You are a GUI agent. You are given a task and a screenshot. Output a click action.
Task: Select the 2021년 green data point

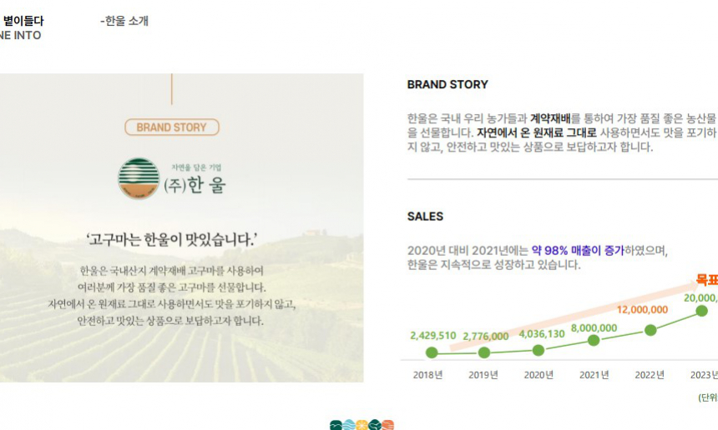594,340
